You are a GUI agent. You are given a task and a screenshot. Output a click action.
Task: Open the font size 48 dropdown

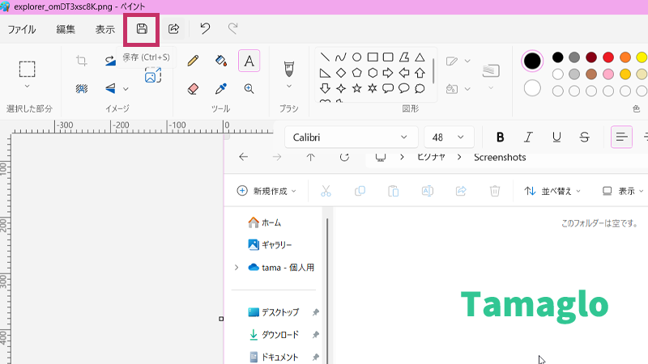[449, 137]
